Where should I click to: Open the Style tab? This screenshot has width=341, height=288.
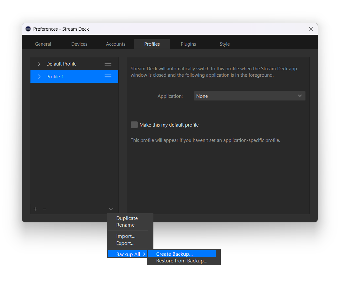coord(225,44)
